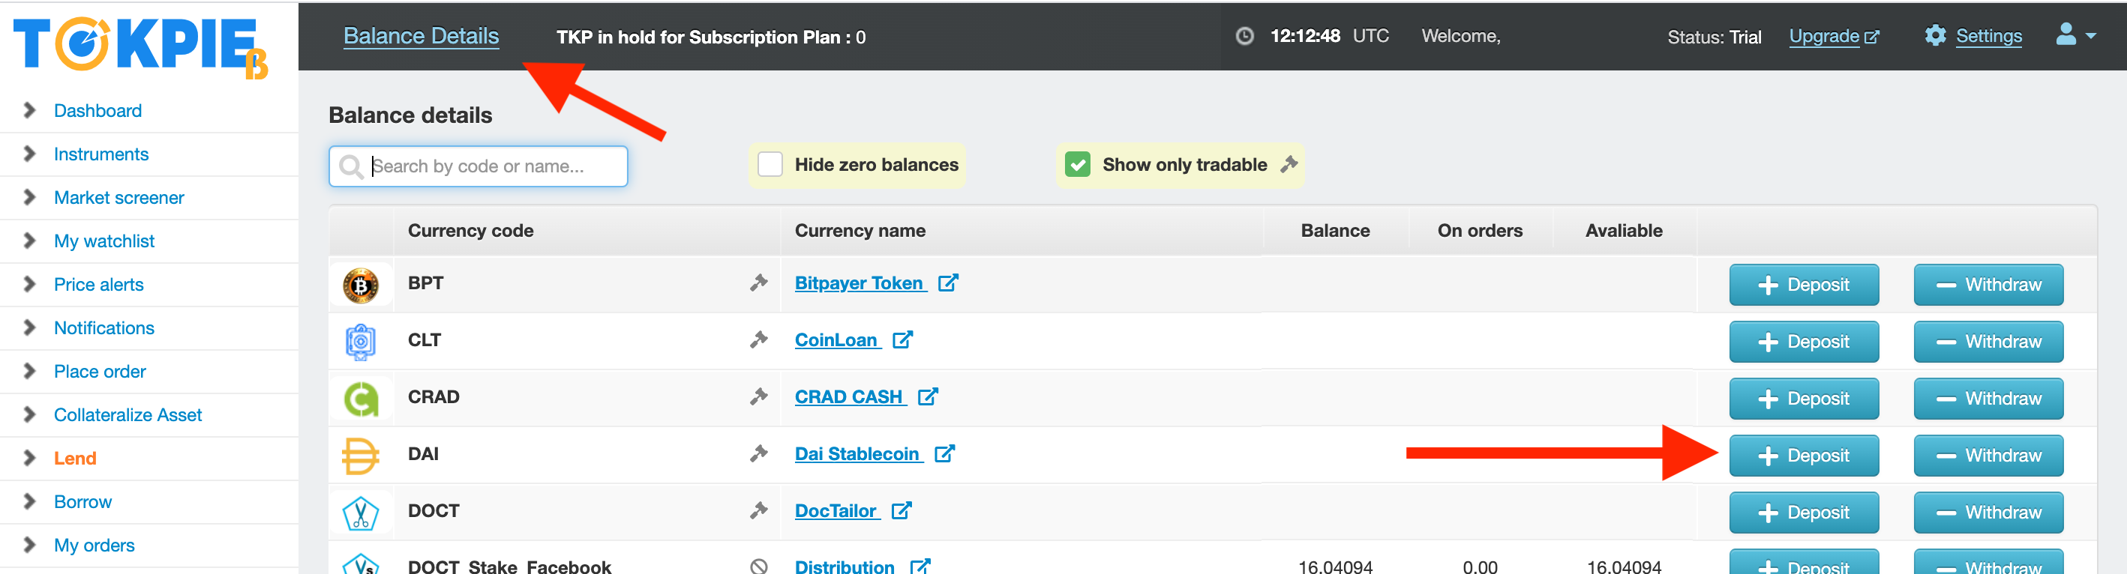Viewport: 2127px width, 574px height.
Task: Open external link icon beside CoinLoan
Action: (x=902, y=339)
